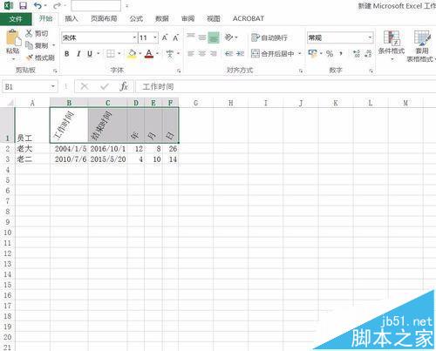Switch to the 插入 Insert tab
The height and width of the screenshot is (351, 436).
click(x=72, y=18)
